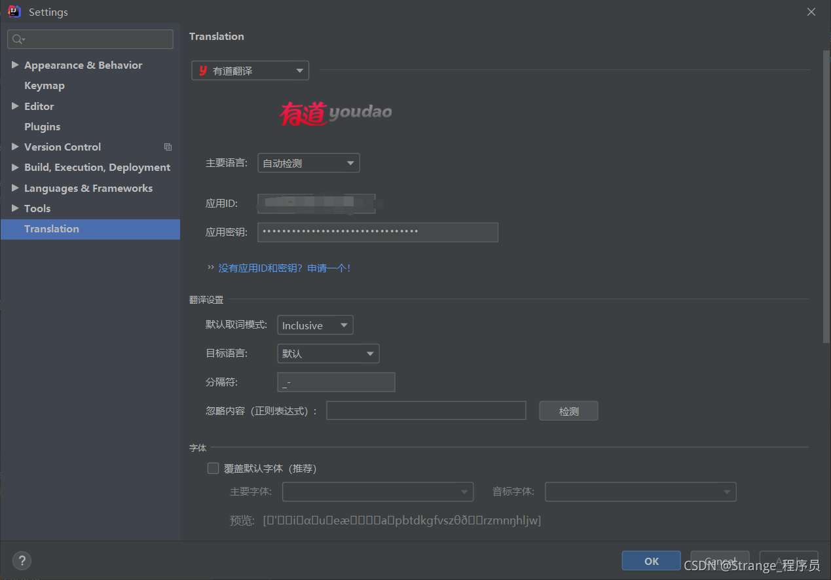Screen dimensions: 831x580
Task: Open the 音标字体 font dropdown
Action: (640, 492)
